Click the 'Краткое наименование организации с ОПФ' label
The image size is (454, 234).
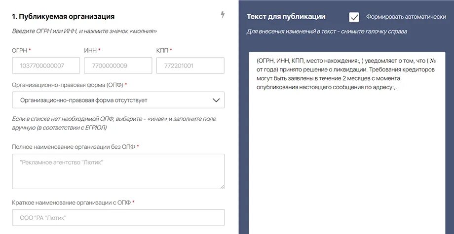click(73, 202)
